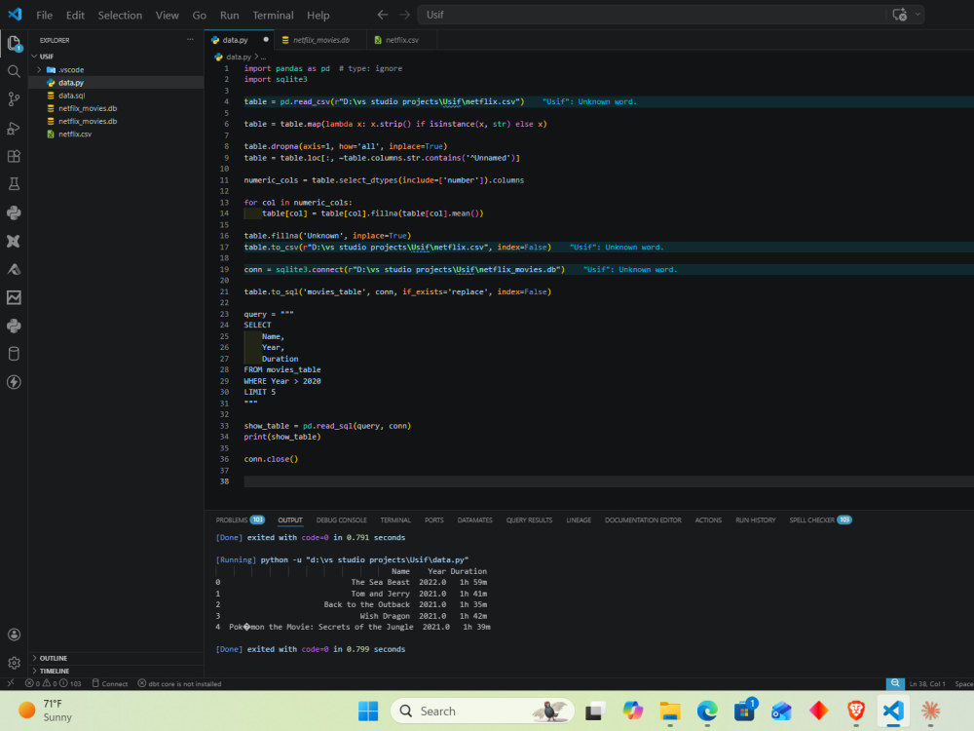Open the Run and Debug view
Screen dimensions: 974x731
pyautogui.click(x=14, y=128)
